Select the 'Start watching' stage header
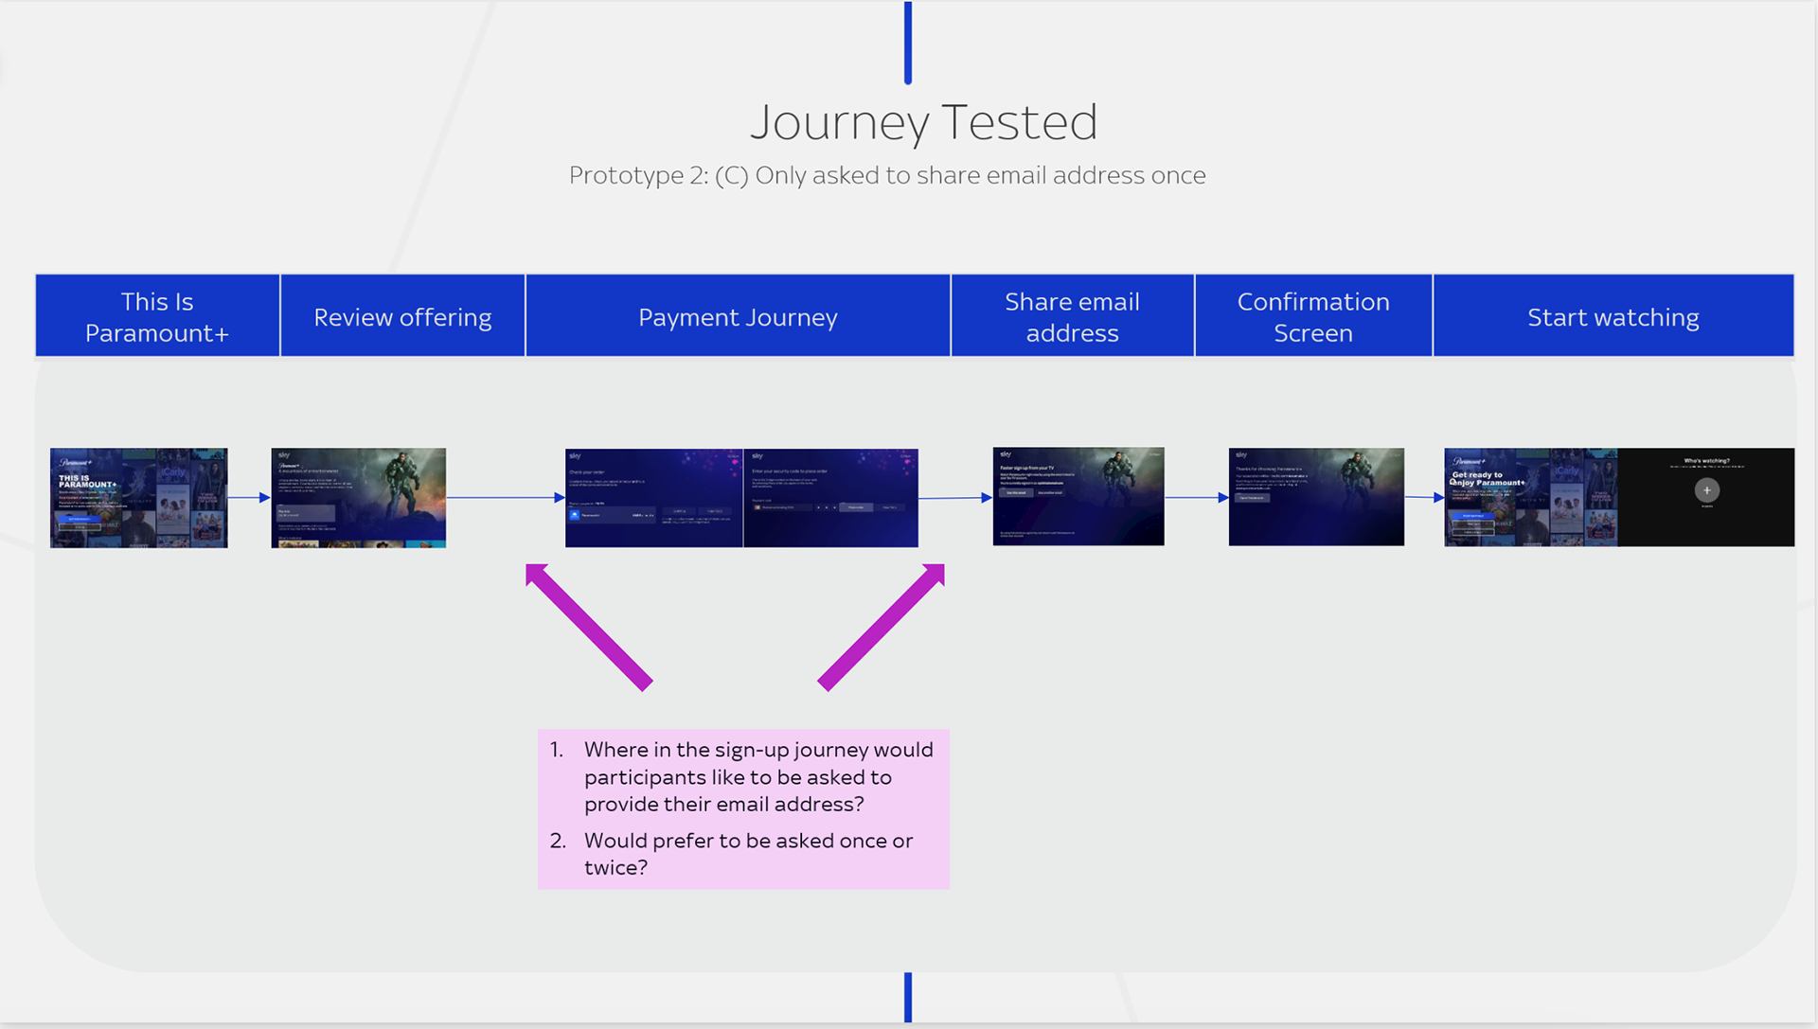The height and width of the screenshot is (1029, 1818). tap(1613, 316)
